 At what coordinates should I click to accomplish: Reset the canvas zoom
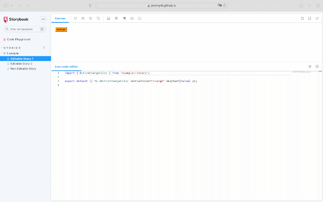click(98, 18)
